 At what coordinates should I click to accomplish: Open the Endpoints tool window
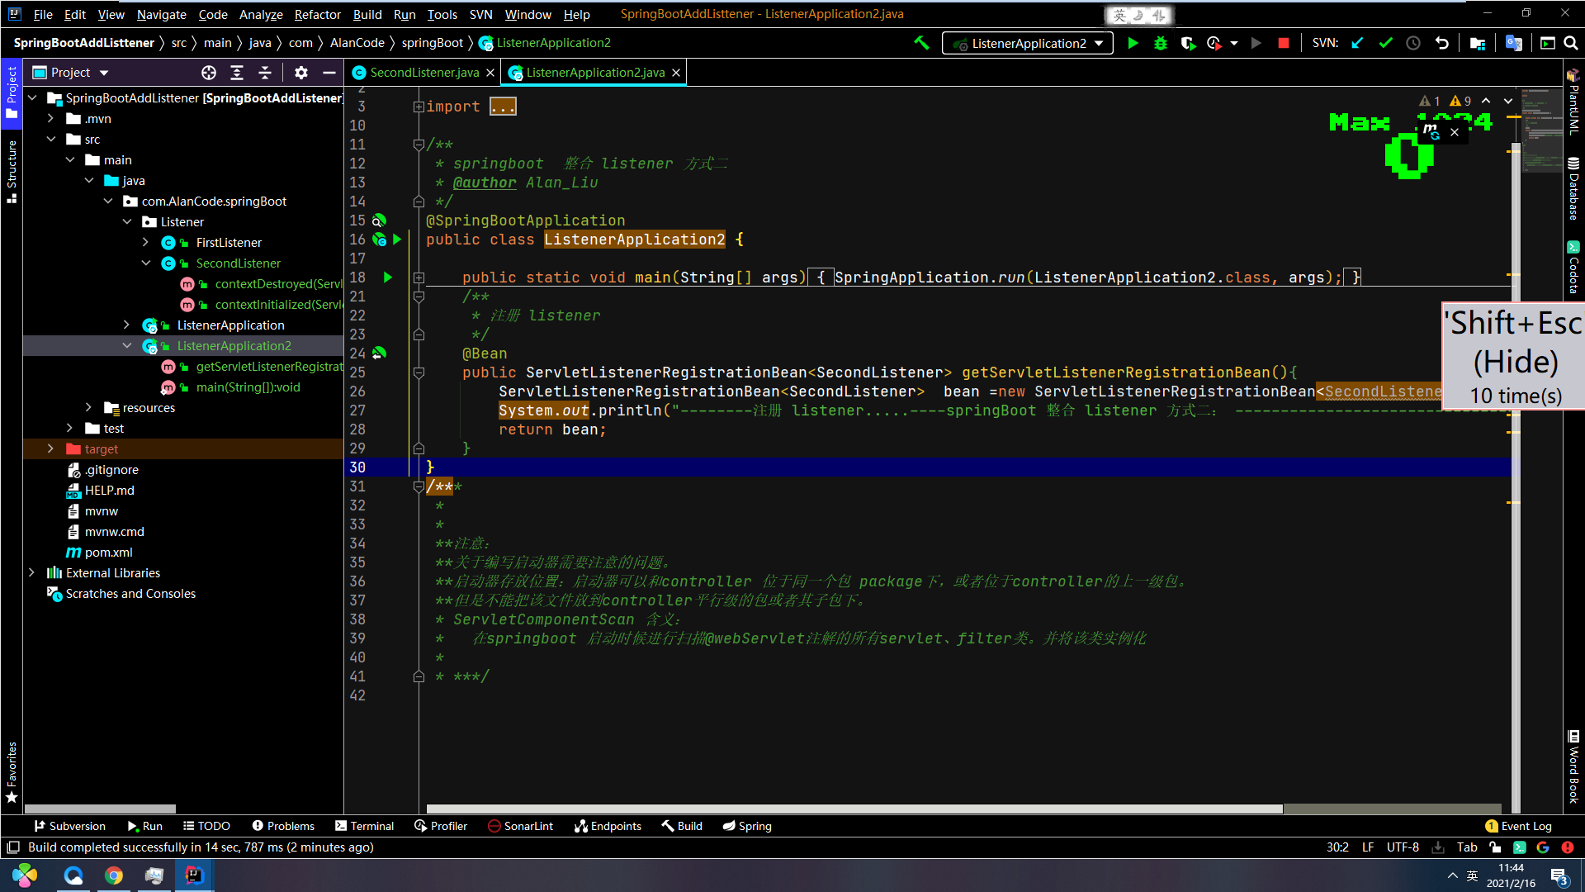608,826
